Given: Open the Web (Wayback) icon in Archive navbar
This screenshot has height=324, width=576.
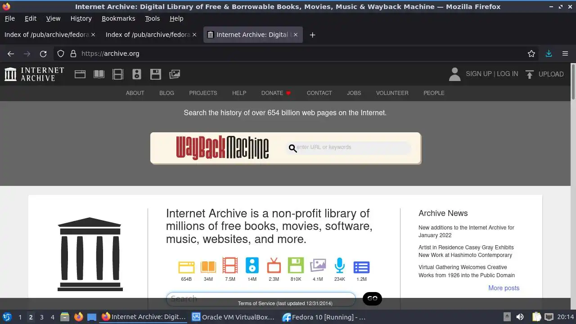Looking at the screenshot, I should point(80,74).
